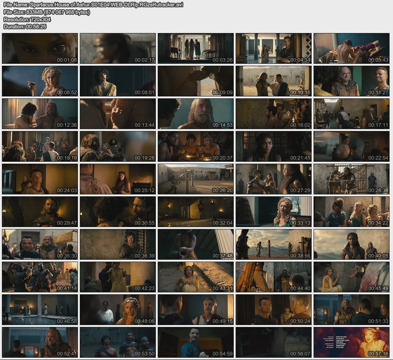Open the frame at 00:41:14

[40, 277]
